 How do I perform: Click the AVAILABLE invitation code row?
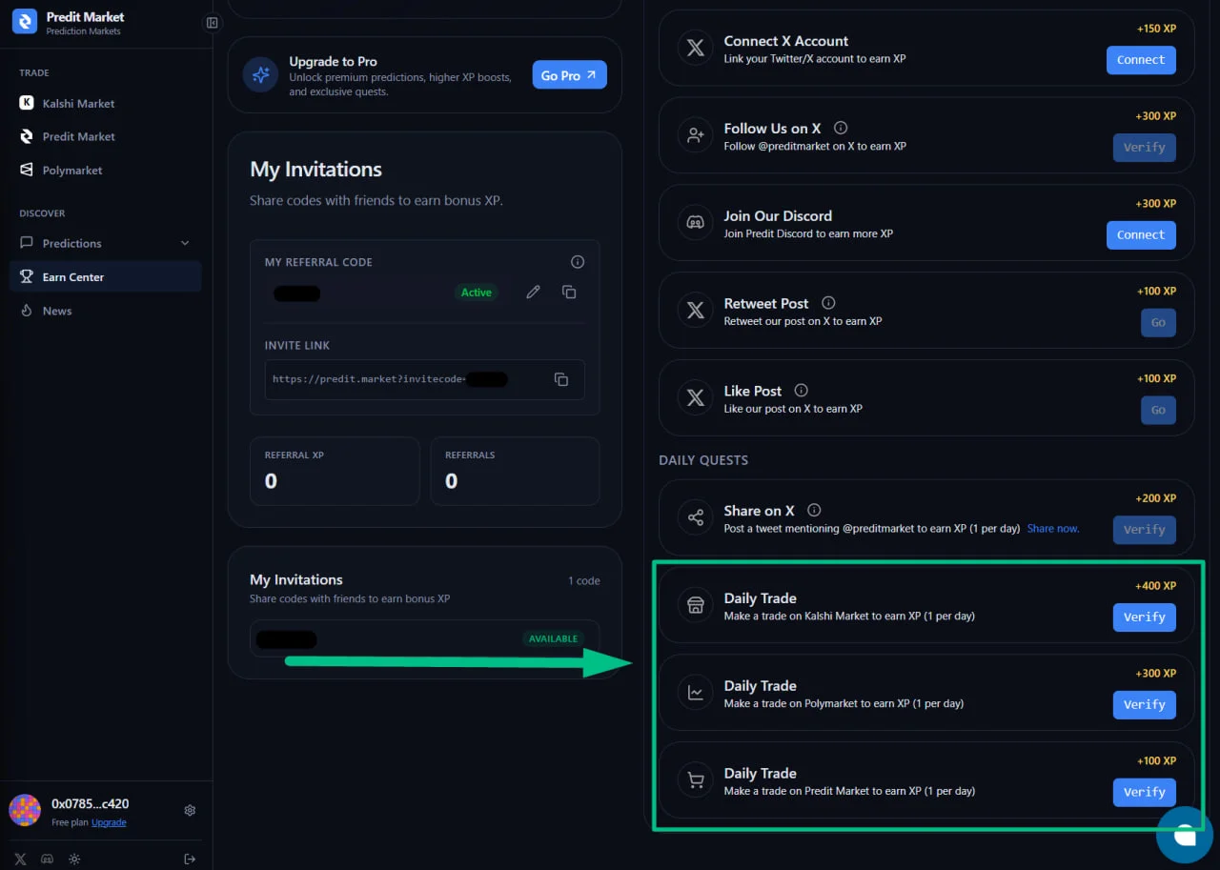pos(424,638)
